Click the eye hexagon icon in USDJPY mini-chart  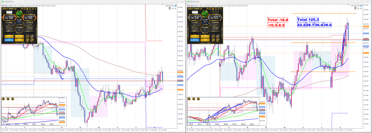point(3,99)
